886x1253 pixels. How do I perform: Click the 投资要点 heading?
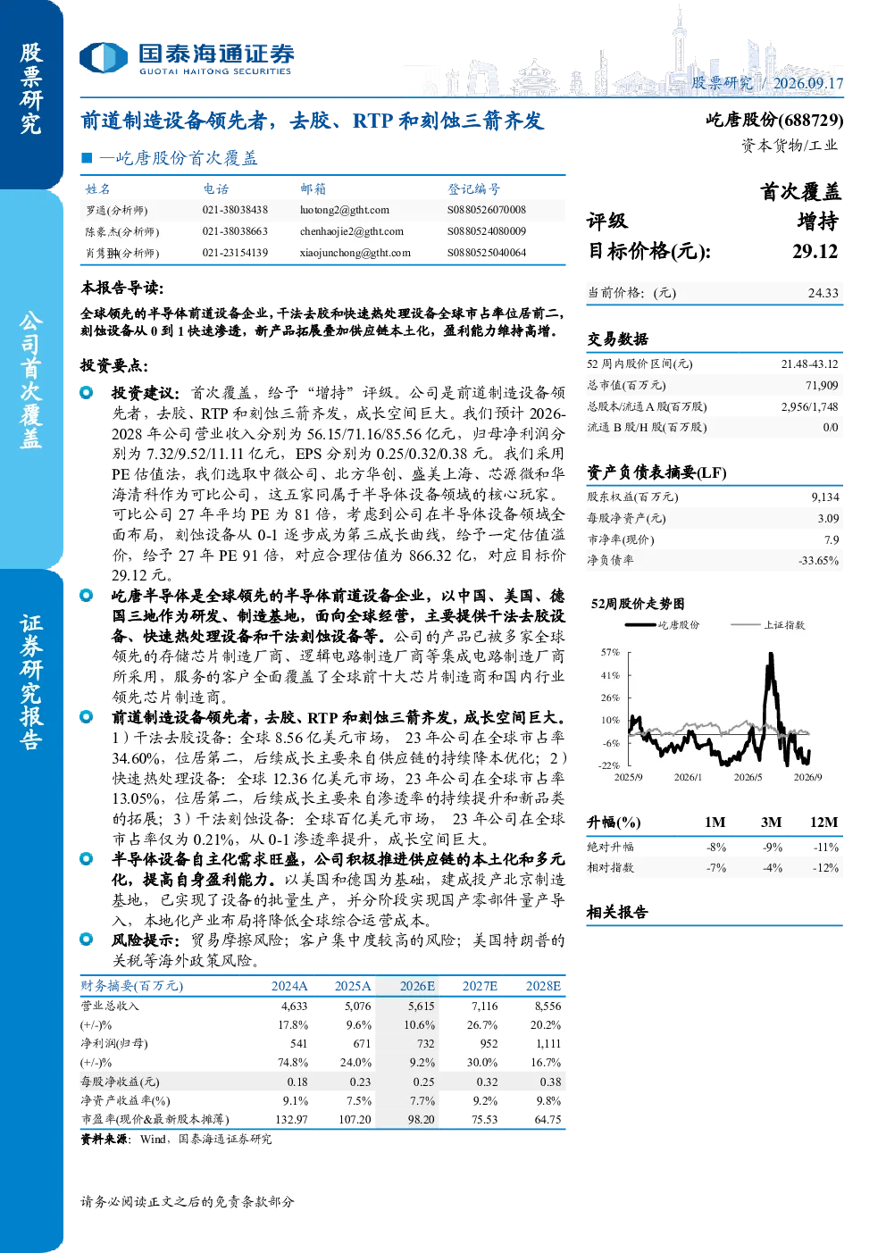click(x=114, y=366)
